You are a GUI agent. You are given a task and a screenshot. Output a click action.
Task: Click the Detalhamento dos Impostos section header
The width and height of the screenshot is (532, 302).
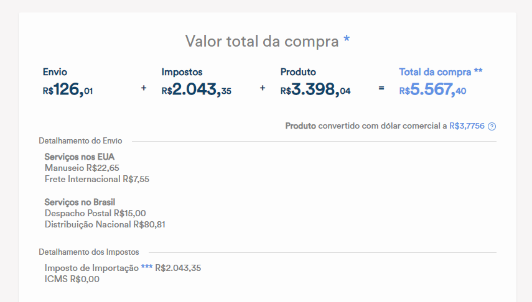click(88, 252)
